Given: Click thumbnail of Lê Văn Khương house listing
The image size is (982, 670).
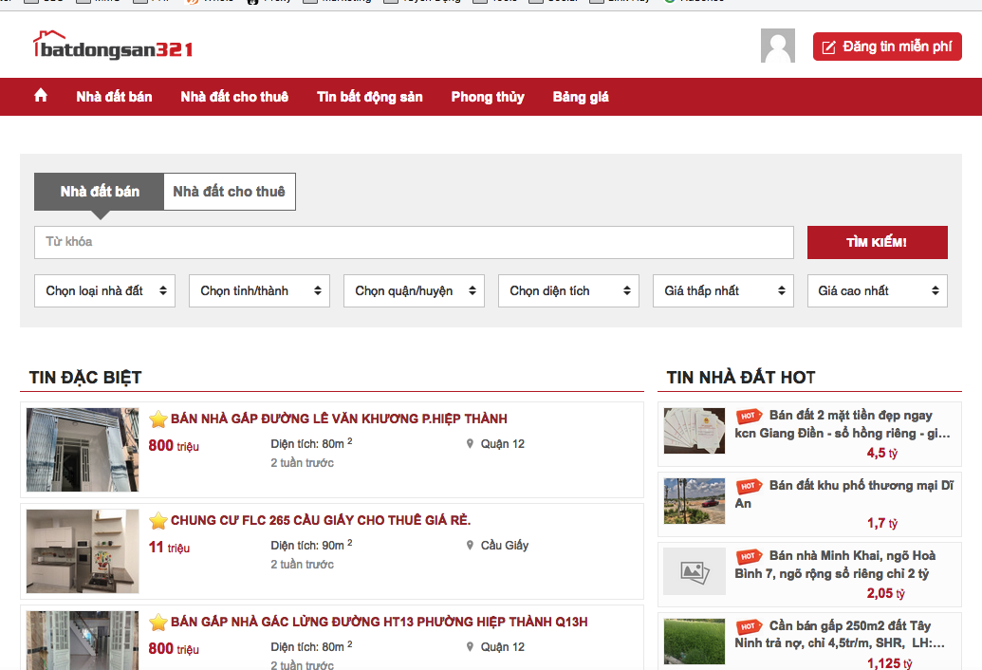Looking at the screenshot, I should pyautogui.click(x=83, y=450).
